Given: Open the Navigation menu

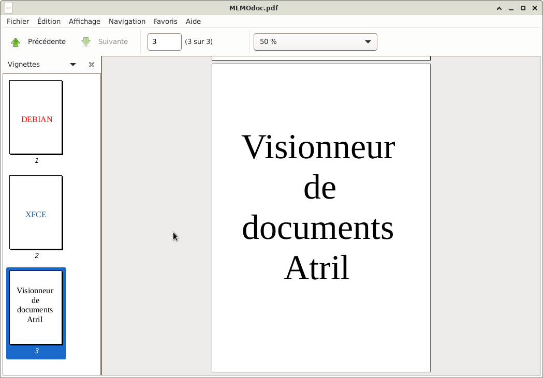Looking at the screenshot, I should pyautogui.click(x=127, y=21).
